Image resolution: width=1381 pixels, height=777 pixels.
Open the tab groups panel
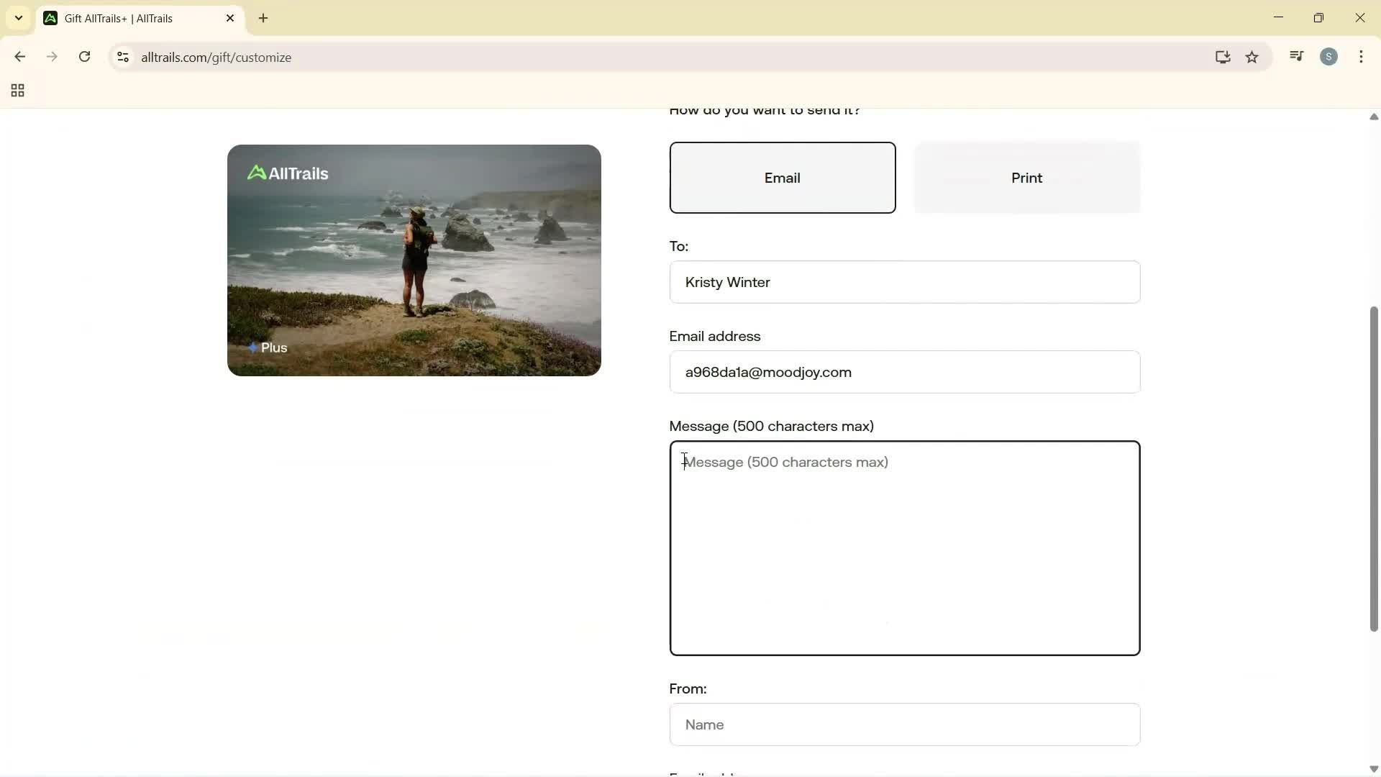(16, 91)
